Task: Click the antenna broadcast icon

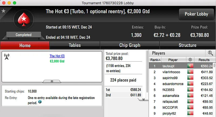Action: 7,57
